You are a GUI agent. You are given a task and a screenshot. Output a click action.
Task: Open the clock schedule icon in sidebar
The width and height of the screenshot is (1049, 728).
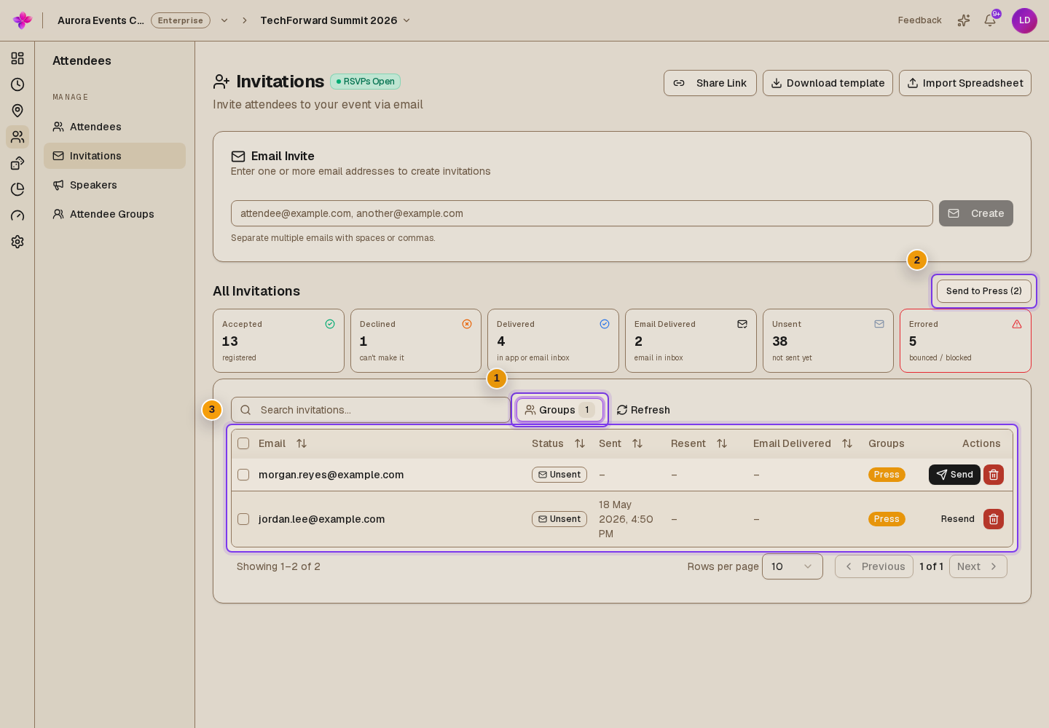click(17, 84)
